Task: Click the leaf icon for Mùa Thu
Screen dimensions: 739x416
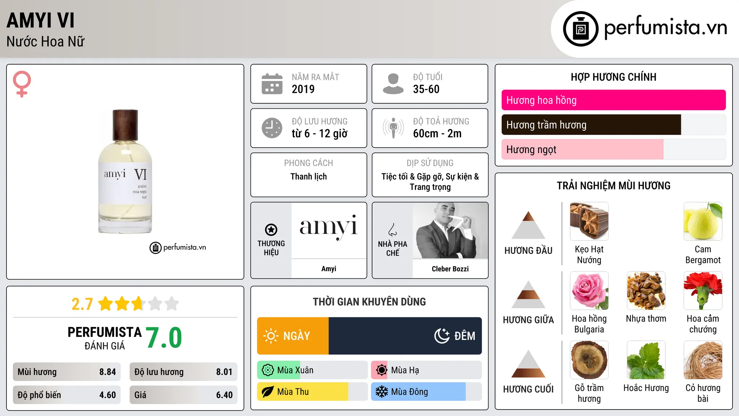Action: [x=268, y=392]
